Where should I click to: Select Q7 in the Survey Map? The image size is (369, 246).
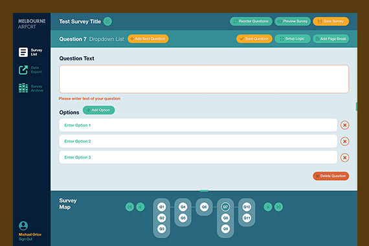pos(225,207)
